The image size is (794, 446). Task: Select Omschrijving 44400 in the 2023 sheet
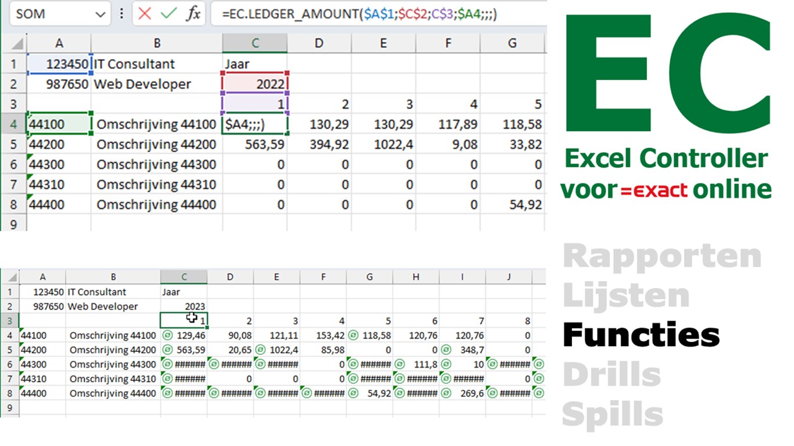click(113, 393)
